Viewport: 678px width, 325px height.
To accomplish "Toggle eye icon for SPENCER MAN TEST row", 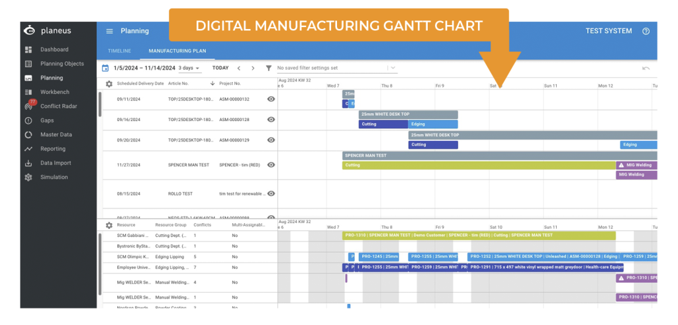I will click(271, 165).
